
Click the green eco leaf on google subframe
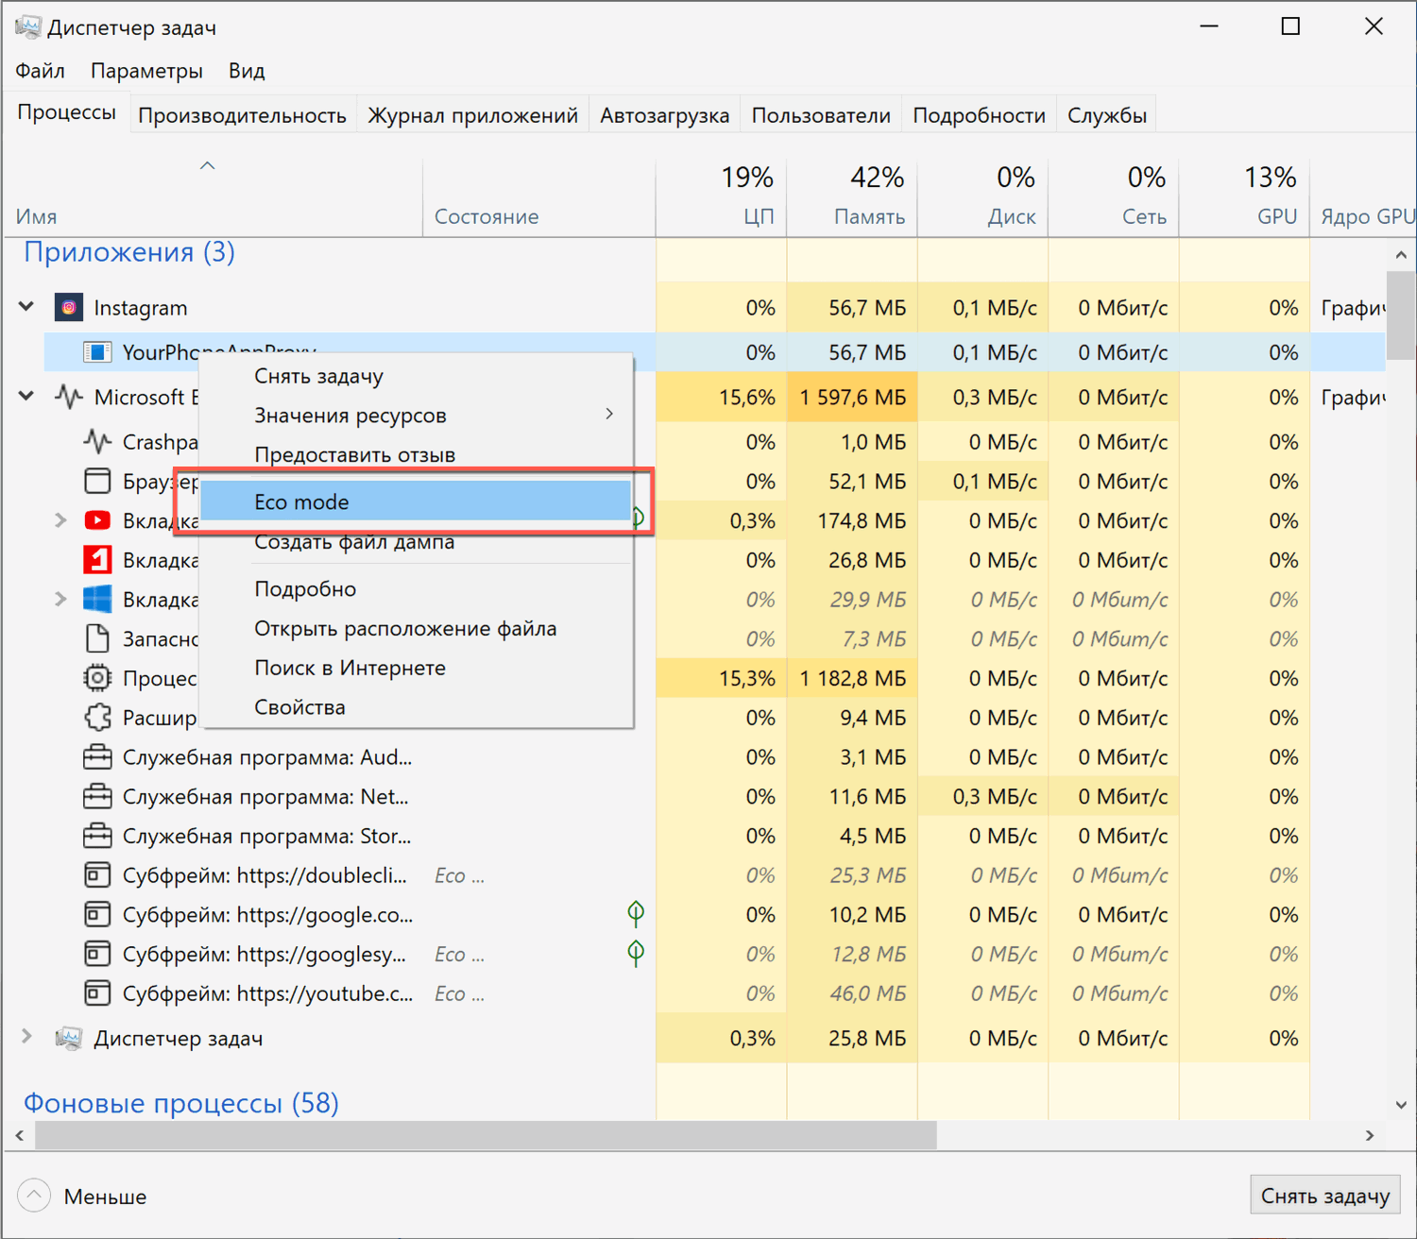[x=636, y=913]
